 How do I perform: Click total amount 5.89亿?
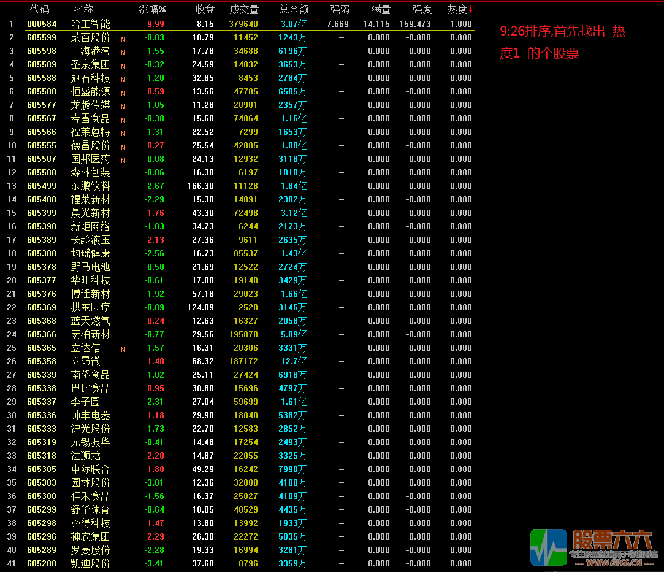coord(294,335)
